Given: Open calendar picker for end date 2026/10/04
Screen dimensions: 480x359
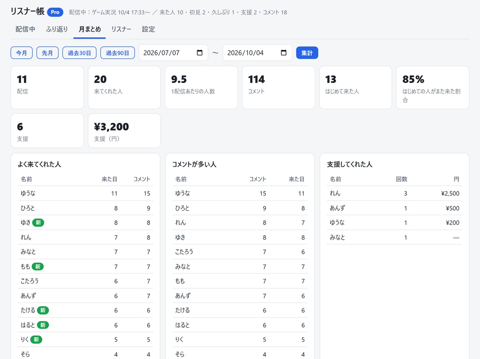Looking at the screenshot, I should click(284, 52).
